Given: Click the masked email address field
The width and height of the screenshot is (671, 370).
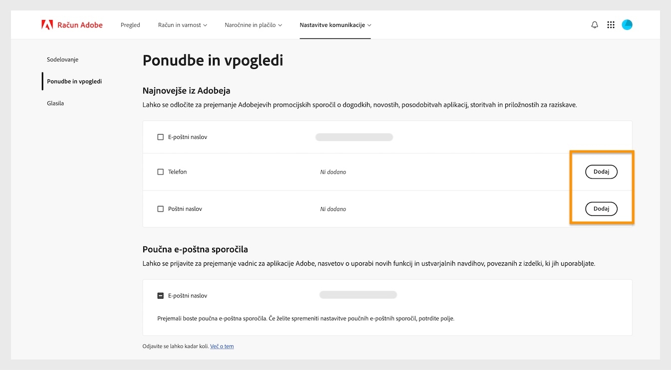Looking at the screenshot, I should (354, 137).
